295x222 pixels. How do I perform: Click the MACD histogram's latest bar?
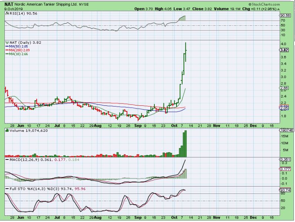186,174
